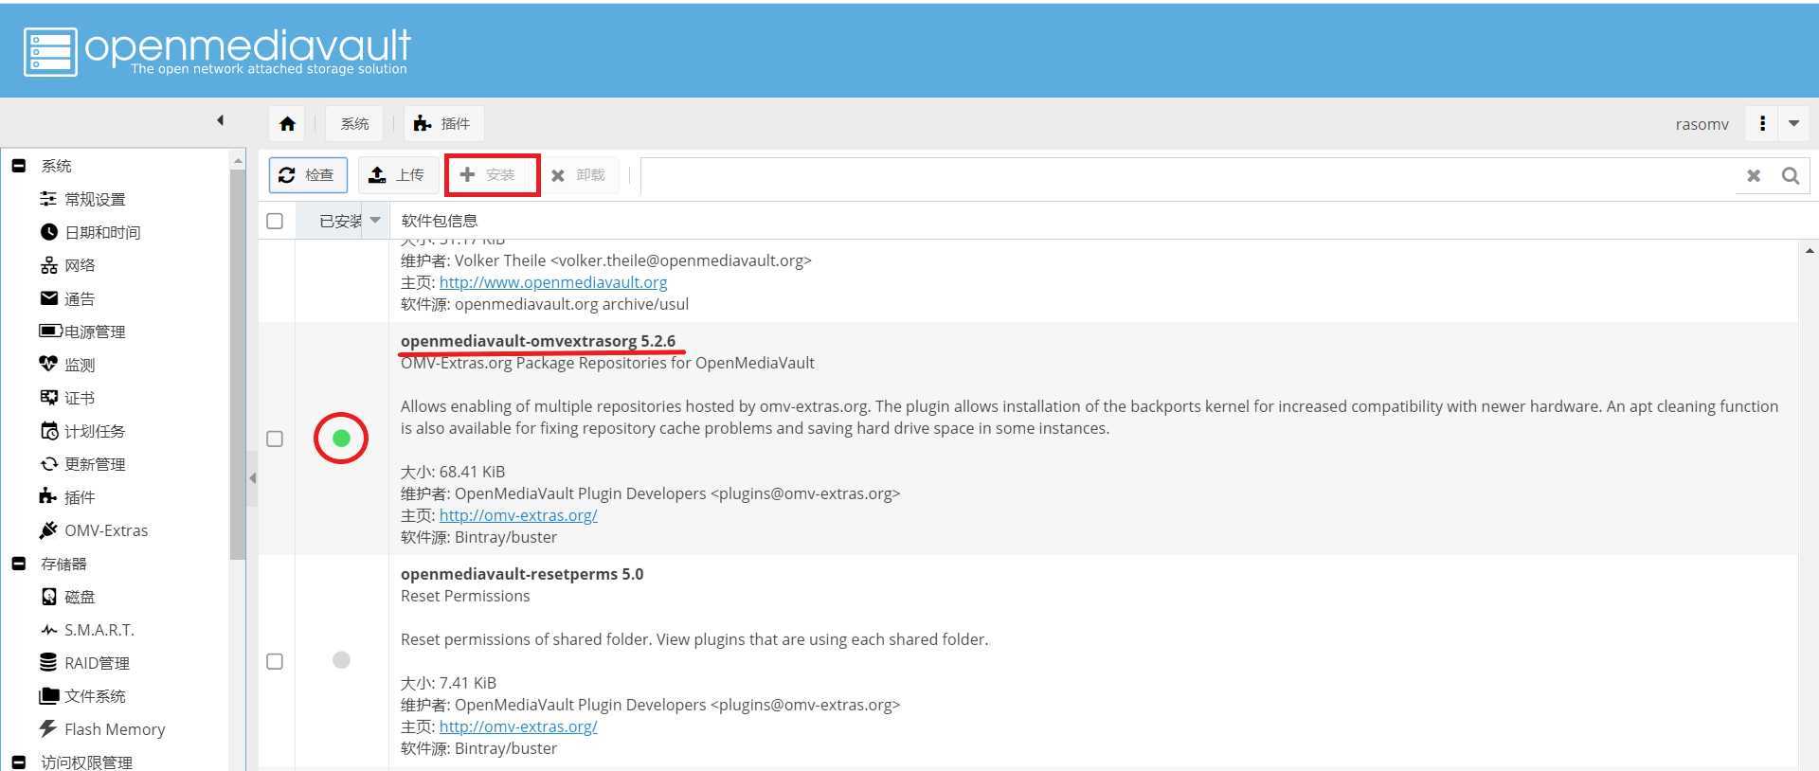Viewport: 1819px width, 771px height.
Task: Focus the plugin search input field
Action: [1189, 175]
